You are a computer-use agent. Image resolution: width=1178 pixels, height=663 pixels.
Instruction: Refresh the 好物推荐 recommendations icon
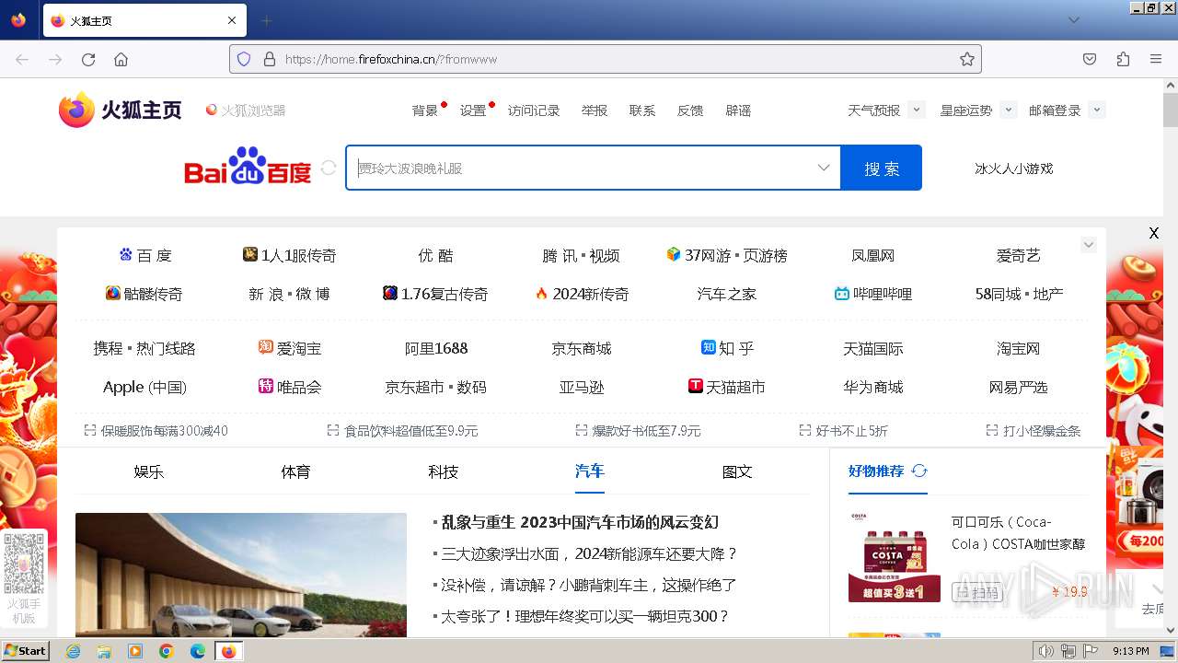(x=919, y=471)
